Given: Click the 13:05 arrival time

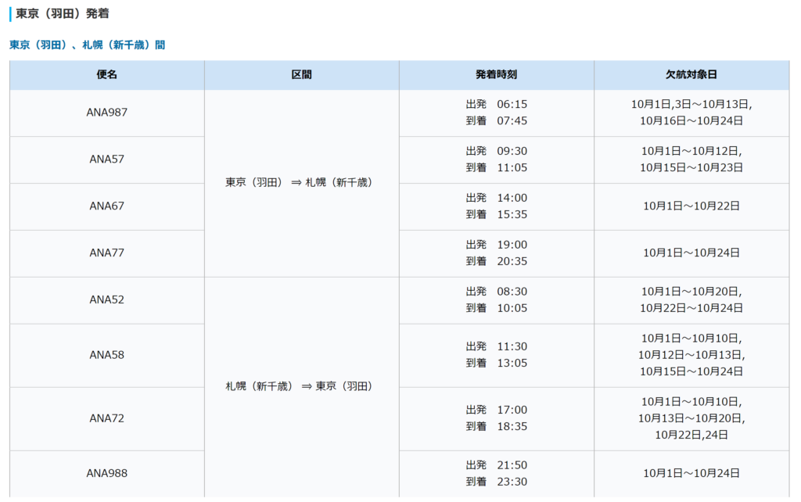Looking at the screenshot, I should coord(512,363).
